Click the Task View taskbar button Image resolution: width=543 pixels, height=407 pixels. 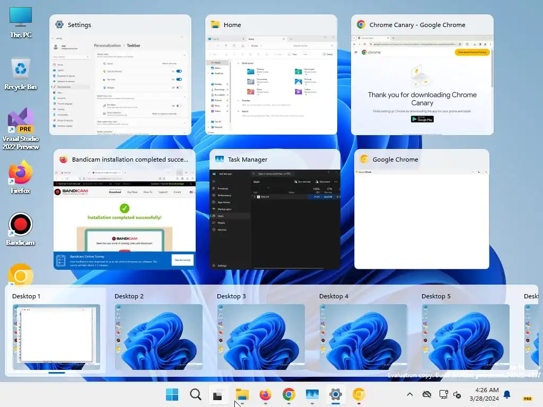coord(218,394)
